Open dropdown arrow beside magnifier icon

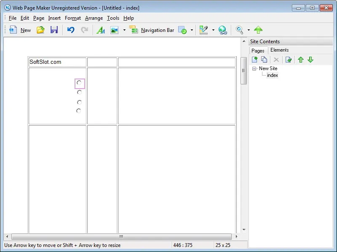(x=249, y=30)
